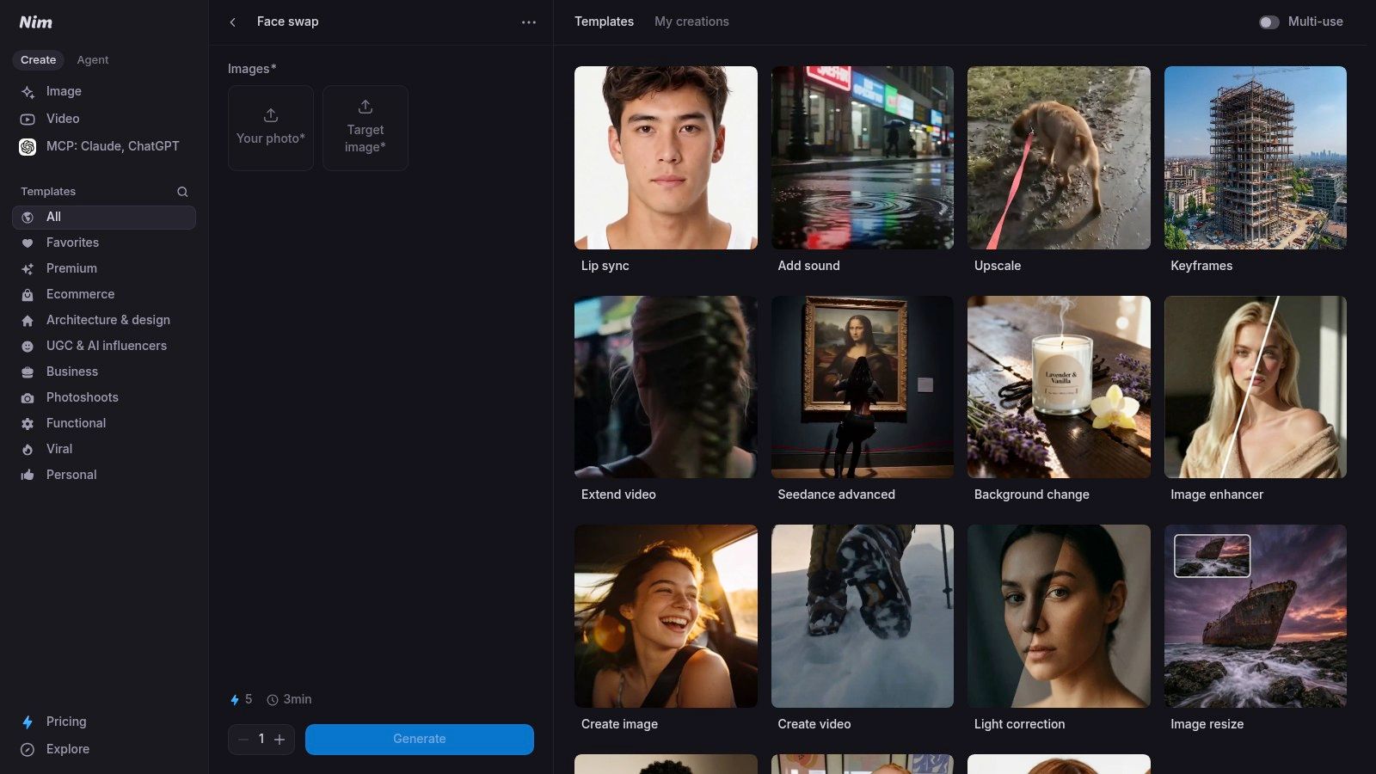Image resolution: width=1376 pixels, height=774 pixels.
Task: Open the Upscale template thumbnail
Action: click(1059, 158)
